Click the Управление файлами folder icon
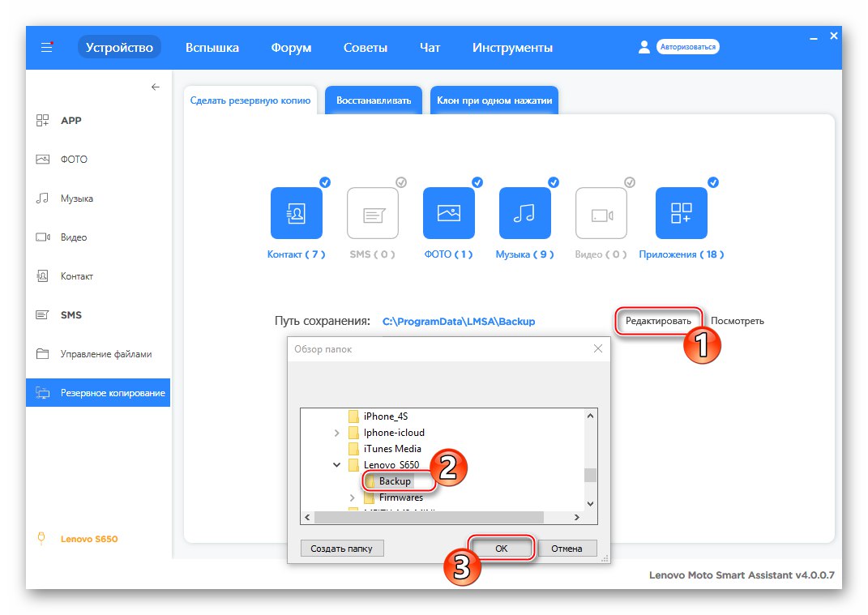The width and height of the screenshot is (868, 615). [43, 354]
